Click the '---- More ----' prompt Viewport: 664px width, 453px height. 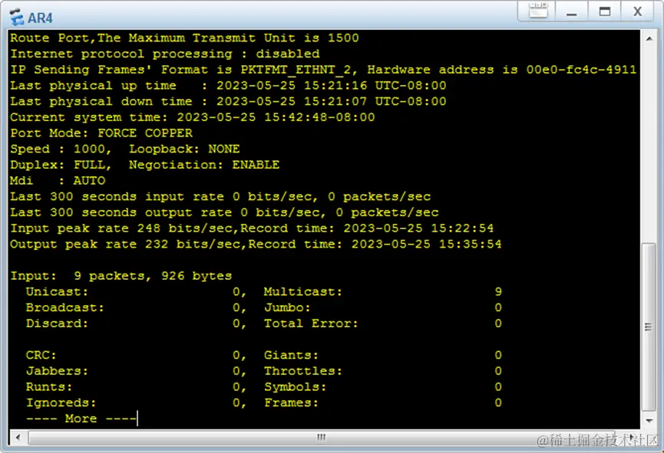click(81, 419)
